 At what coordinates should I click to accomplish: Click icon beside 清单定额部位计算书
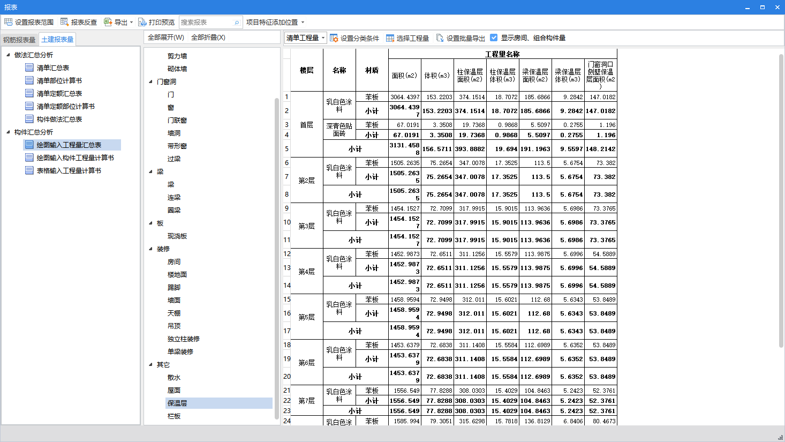coord(29,106)
